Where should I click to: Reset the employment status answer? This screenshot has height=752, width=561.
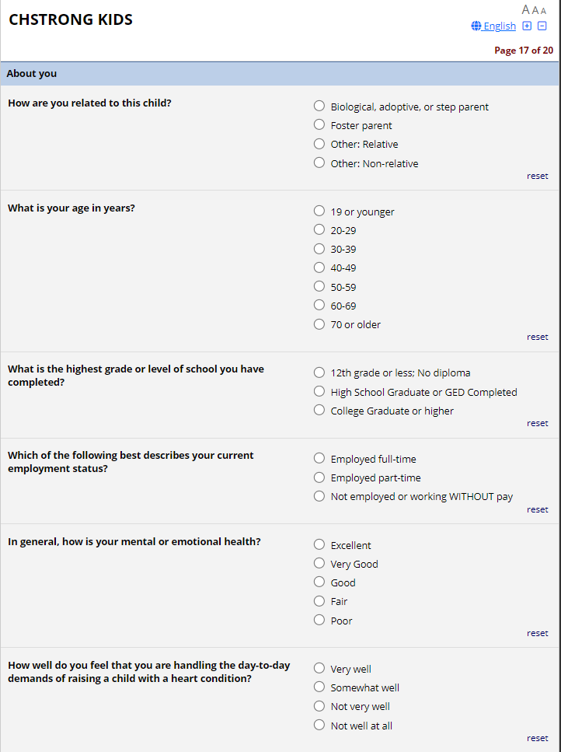pyautogui.click(x=537, y=509)
